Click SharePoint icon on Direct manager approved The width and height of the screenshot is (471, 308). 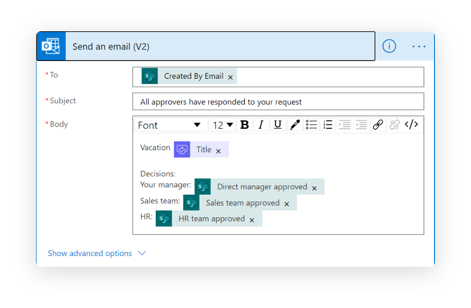pos(202,186)
